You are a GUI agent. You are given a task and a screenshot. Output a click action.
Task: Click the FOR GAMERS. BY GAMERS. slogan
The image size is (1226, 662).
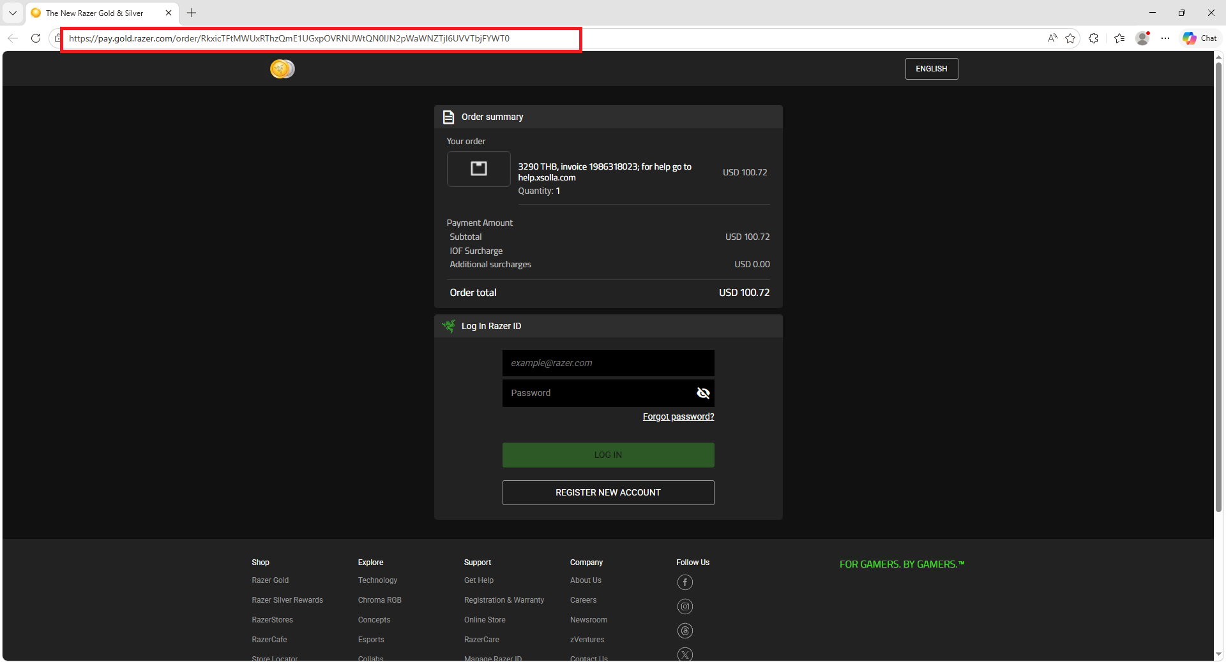pyautogui.click(x=902, y=564)
